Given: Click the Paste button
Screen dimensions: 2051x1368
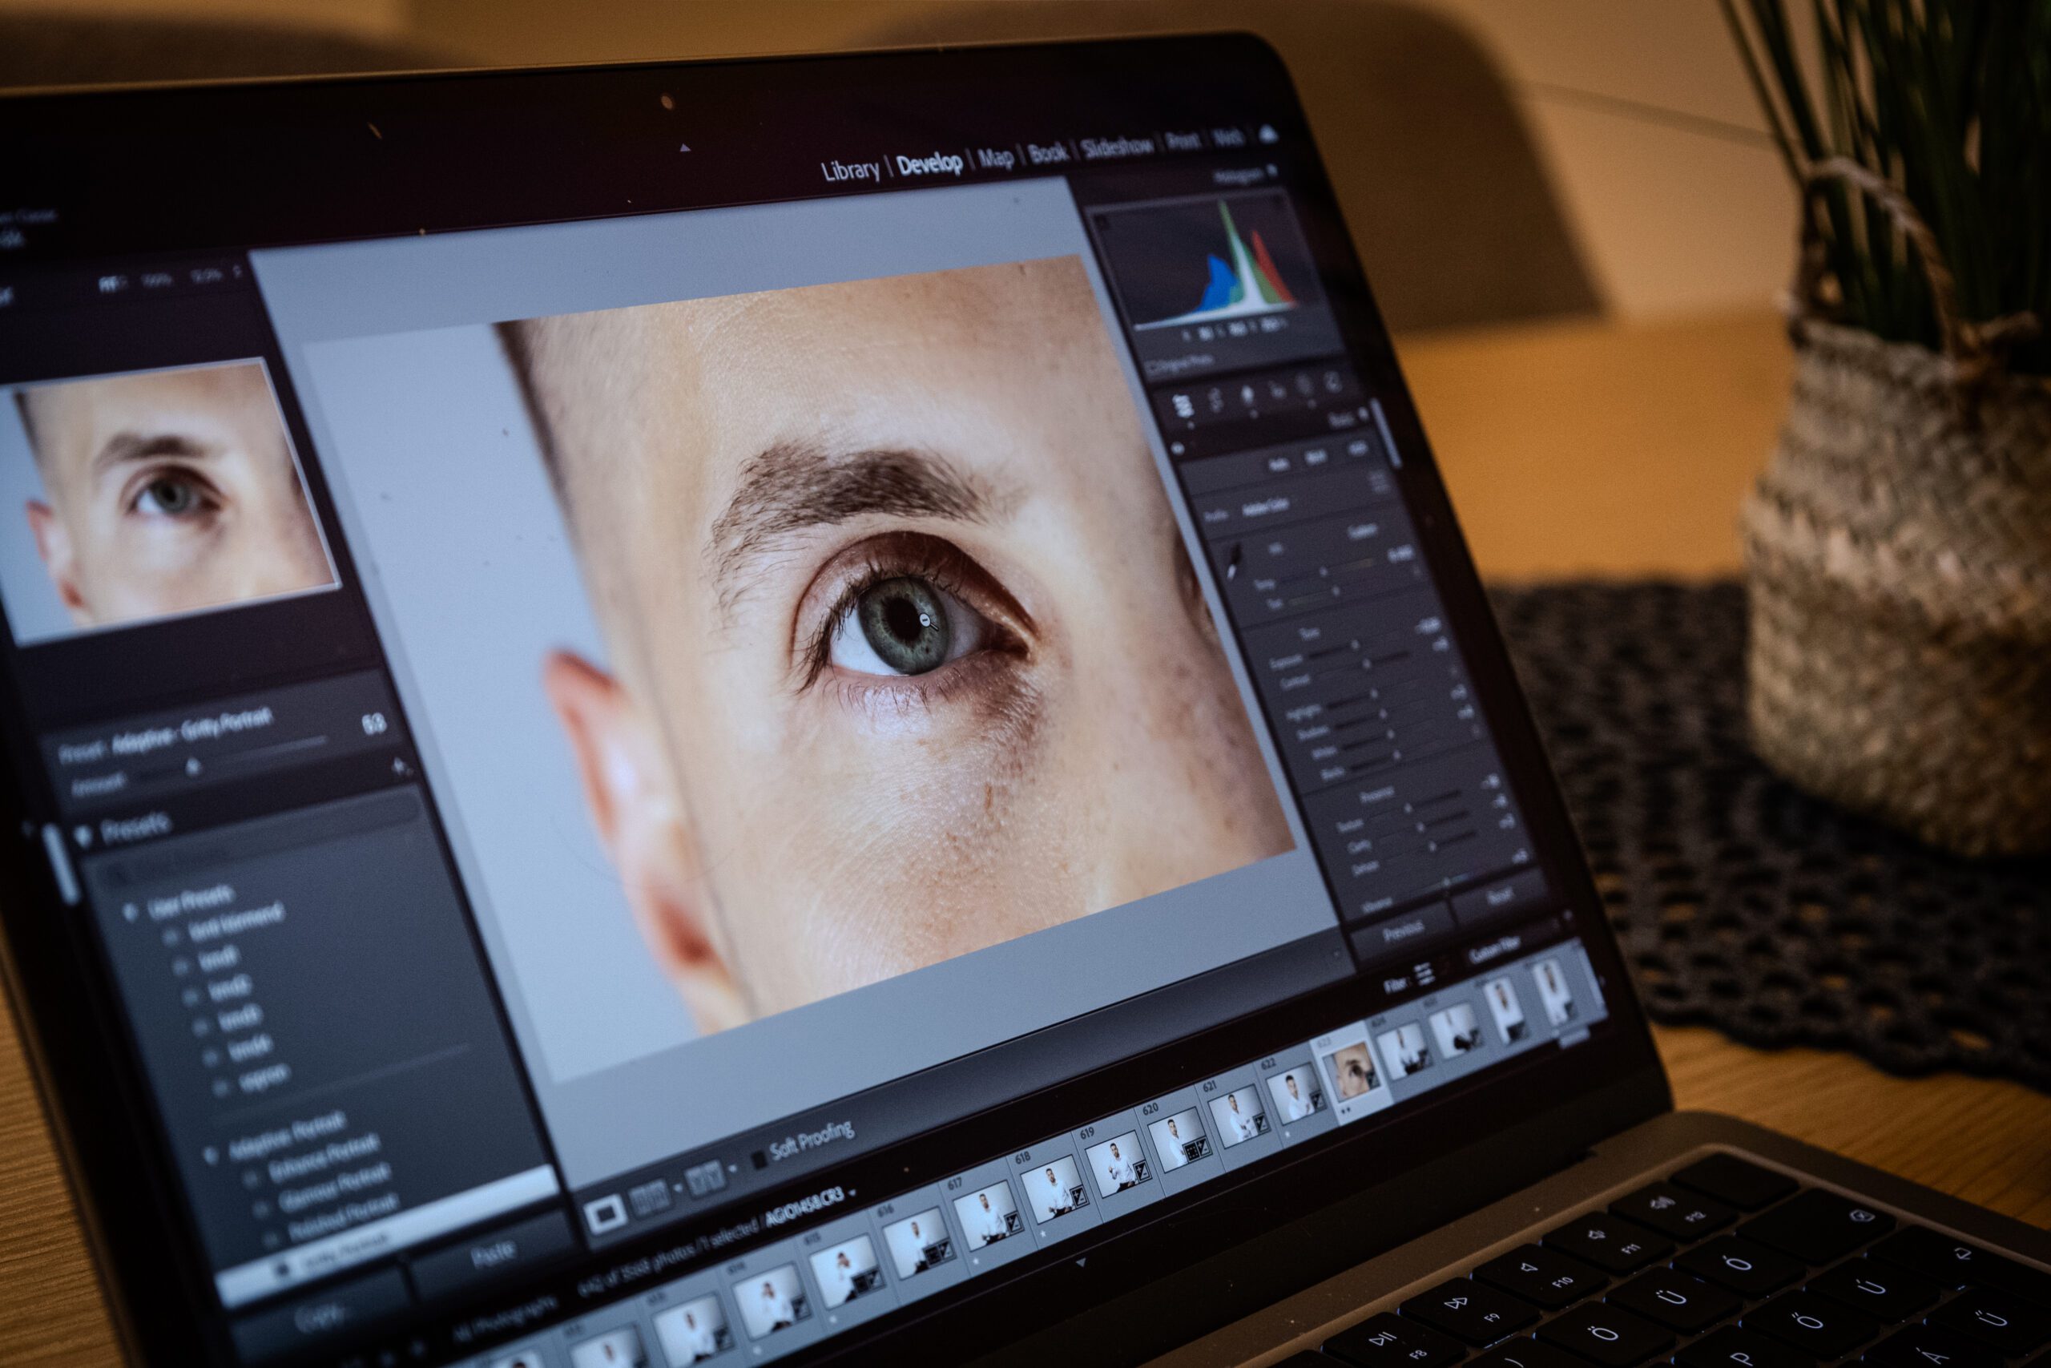Looking at the screenshot, I should coord(493,1254).
